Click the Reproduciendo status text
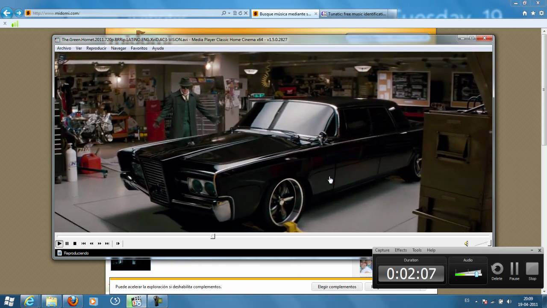Screen dimensions: 547x308 click(x=76, y=253)
